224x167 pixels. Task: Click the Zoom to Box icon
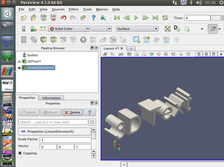tap(187, 29)
